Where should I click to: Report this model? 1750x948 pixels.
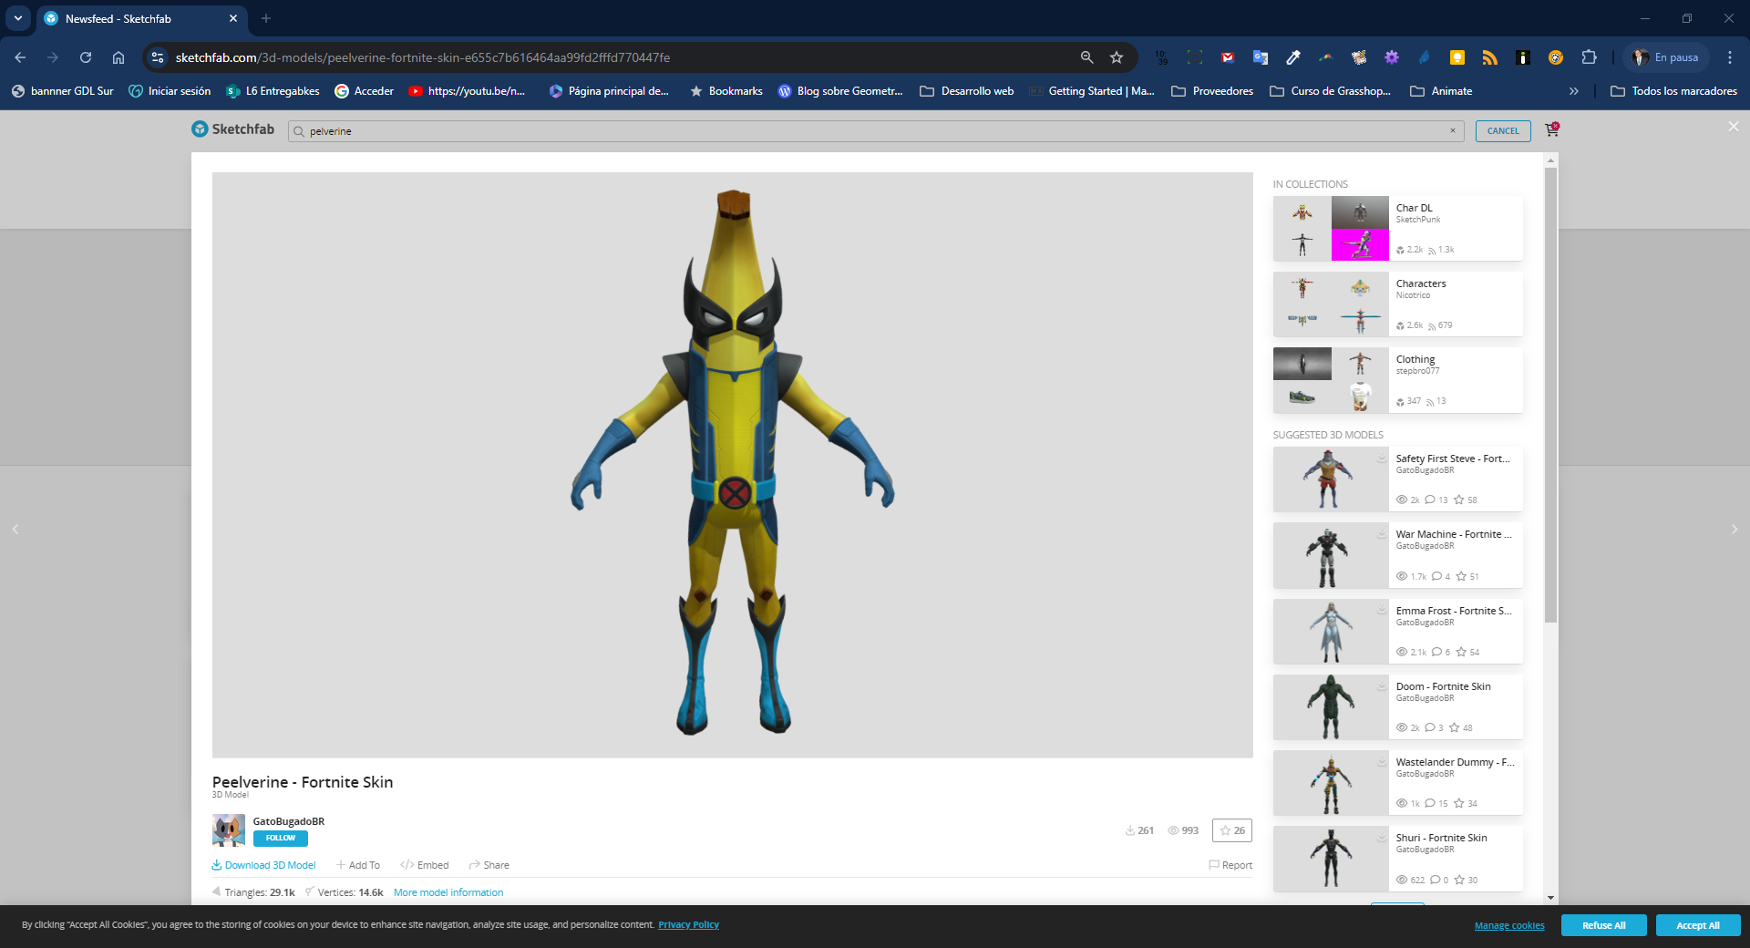[x=1230, y=865]
